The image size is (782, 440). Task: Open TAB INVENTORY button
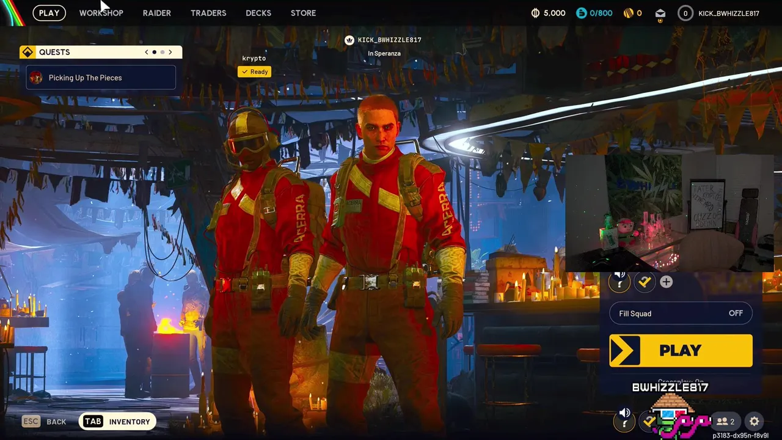[x=117, y=421]
